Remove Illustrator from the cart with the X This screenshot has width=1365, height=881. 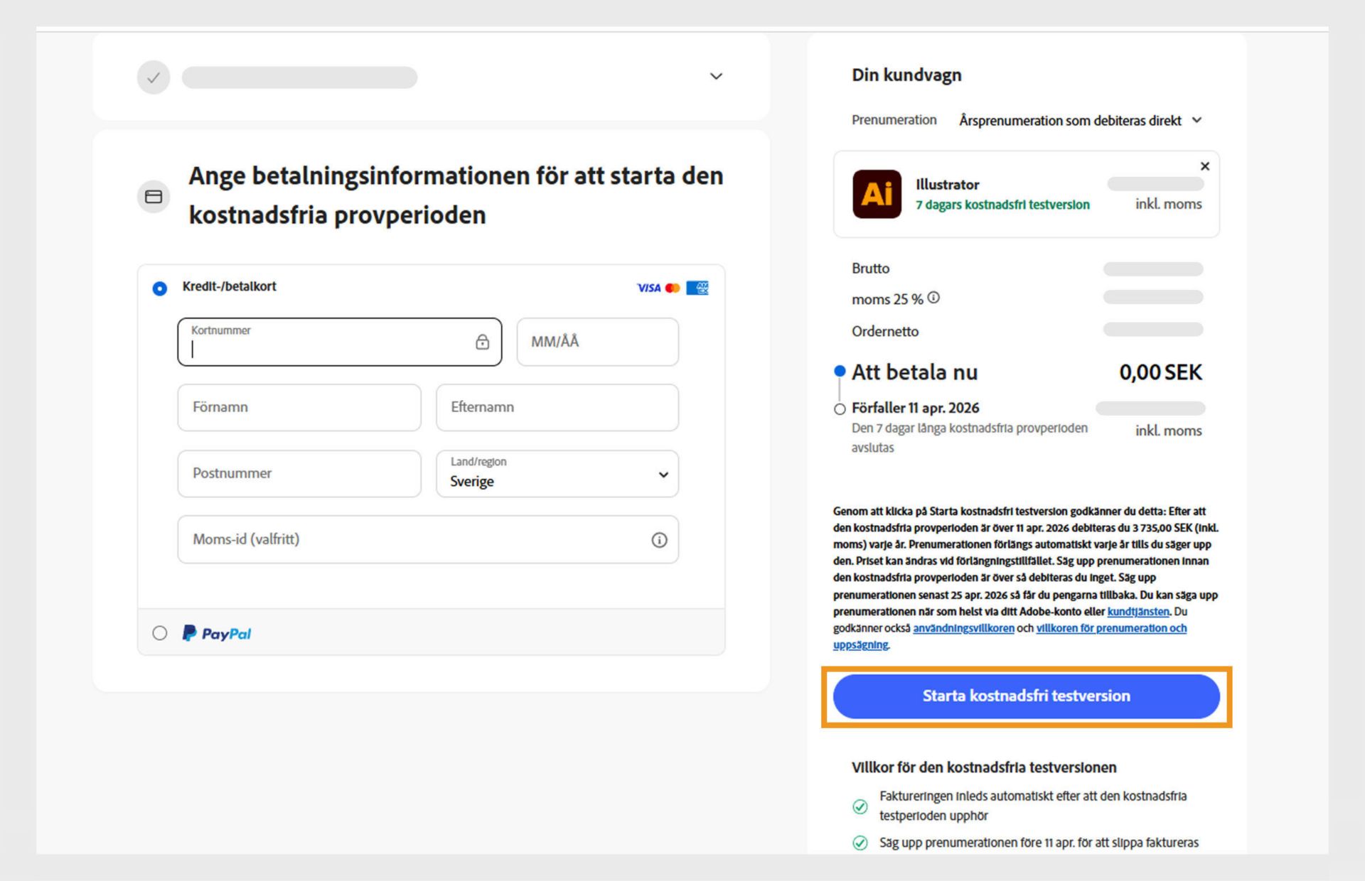click(1205, 166)
